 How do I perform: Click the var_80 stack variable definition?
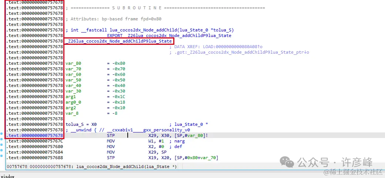point(73,63)
